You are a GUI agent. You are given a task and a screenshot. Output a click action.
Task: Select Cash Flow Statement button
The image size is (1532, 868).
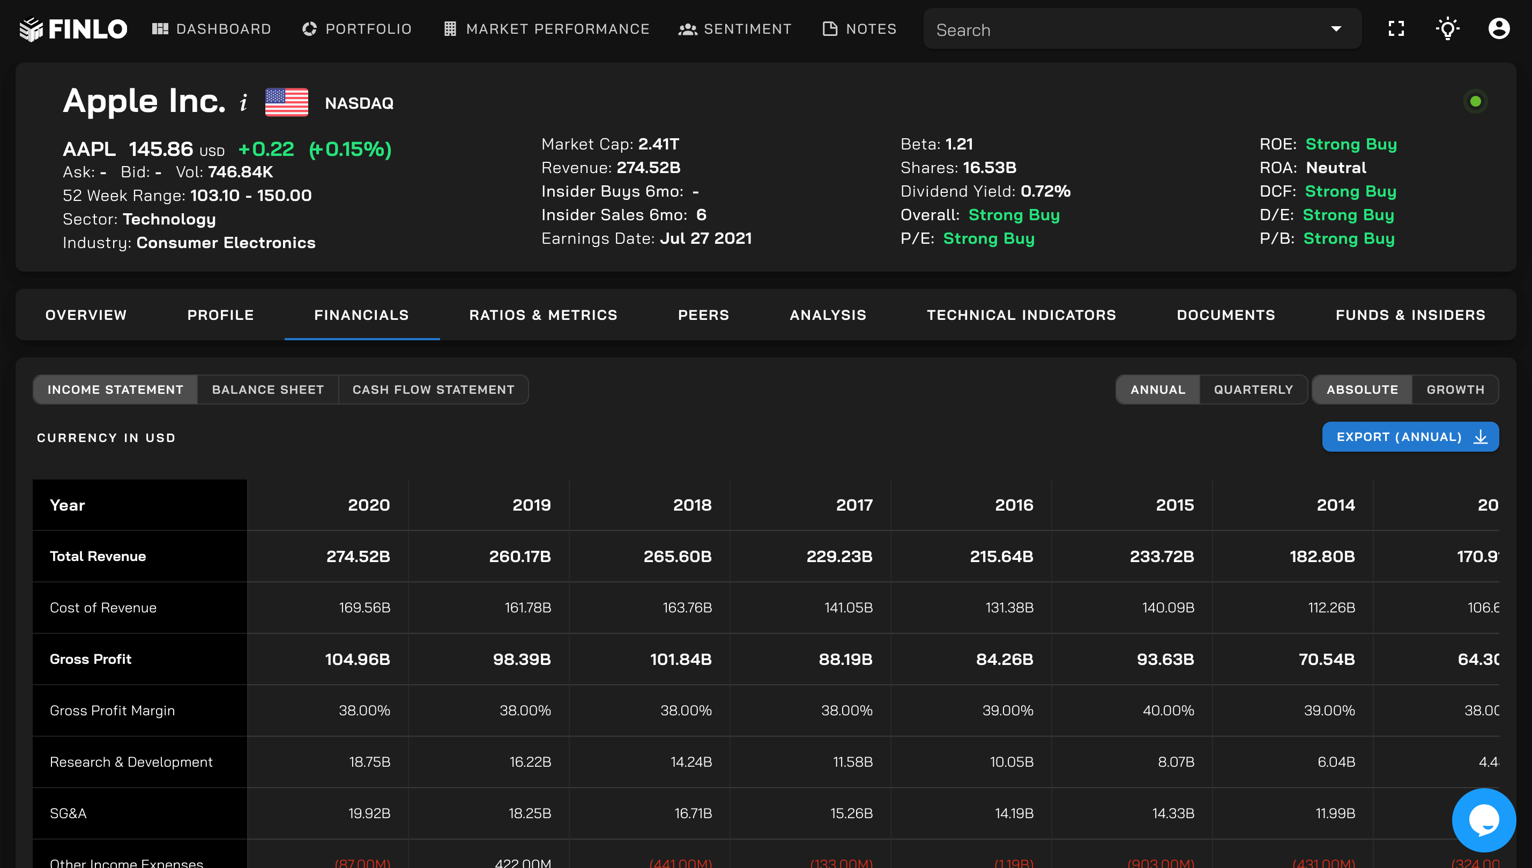tap(433, 390)
